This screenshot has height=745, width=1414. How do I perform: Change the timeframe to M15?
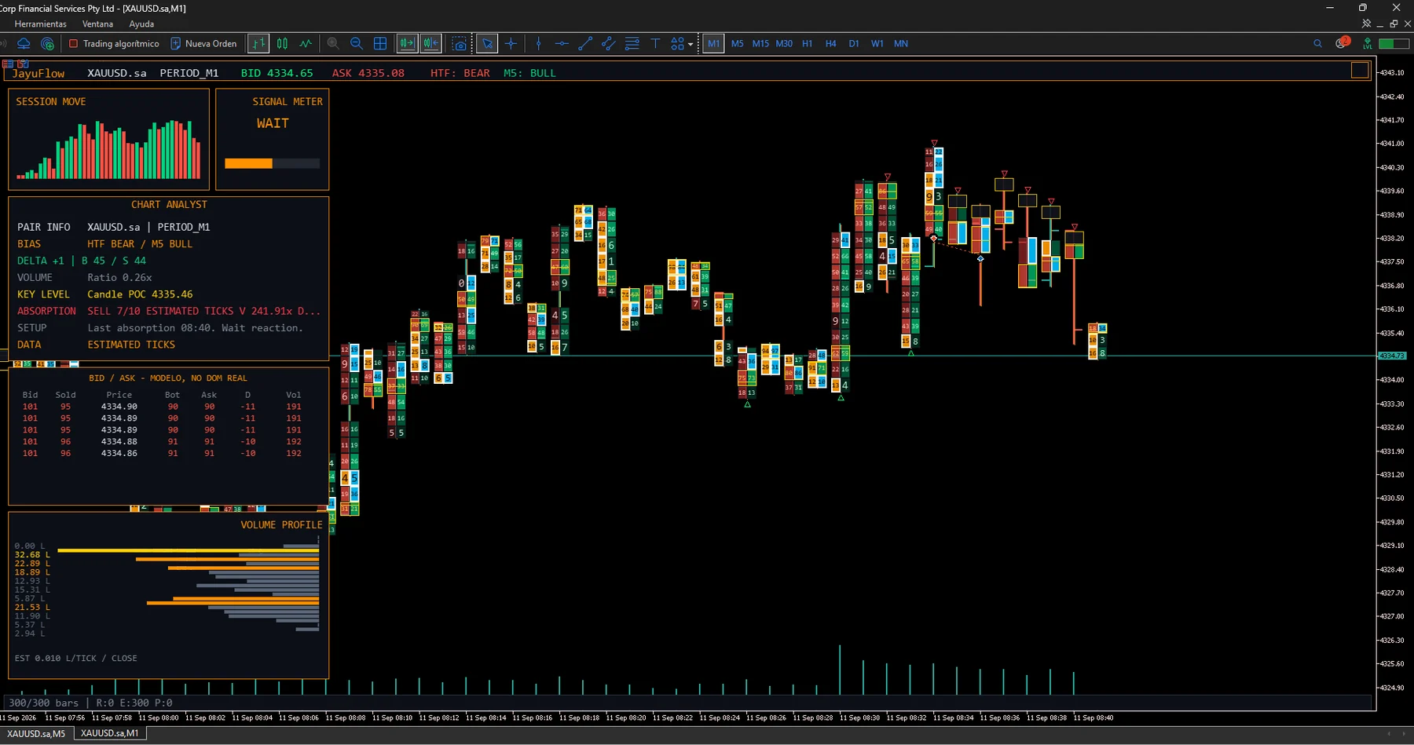click(760, 44)
